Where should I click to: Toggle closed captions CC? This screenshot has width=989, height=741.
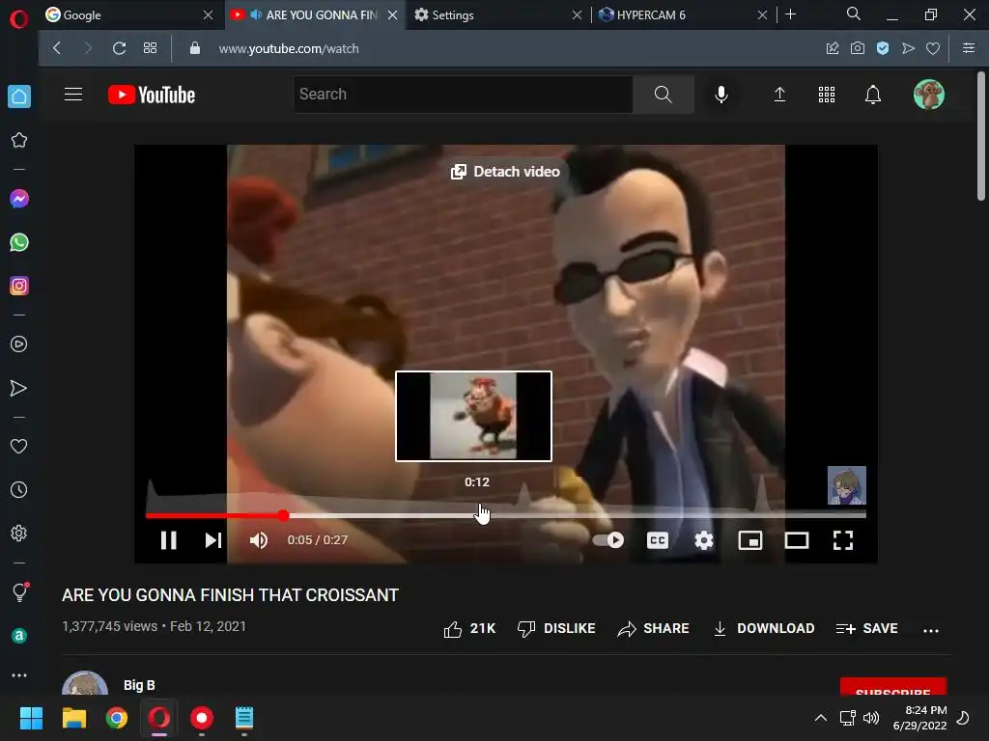coord(658,540)
